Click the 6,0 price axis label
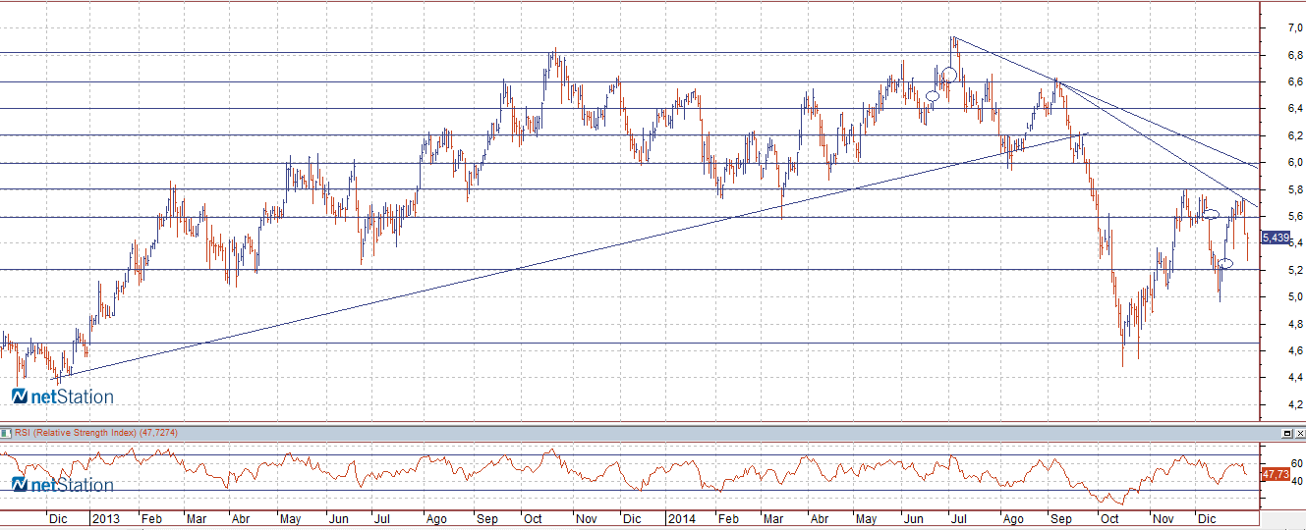This screenshot has height=530, width=1306. (x=1296, y=162)
